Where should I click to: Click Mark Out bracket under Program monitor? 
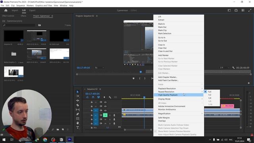click(145, 78)
